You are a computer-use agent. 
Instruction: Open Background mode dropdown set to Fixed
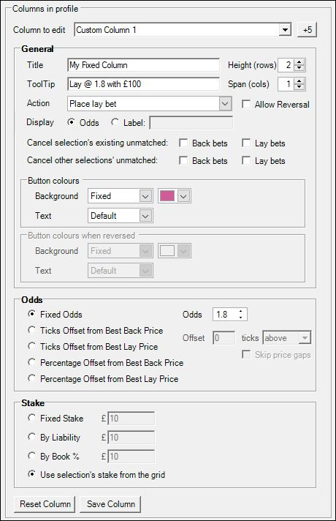(x=145, y=196)
